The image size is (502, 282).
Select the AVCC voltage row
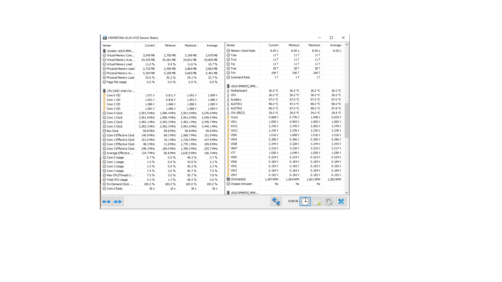284,126
